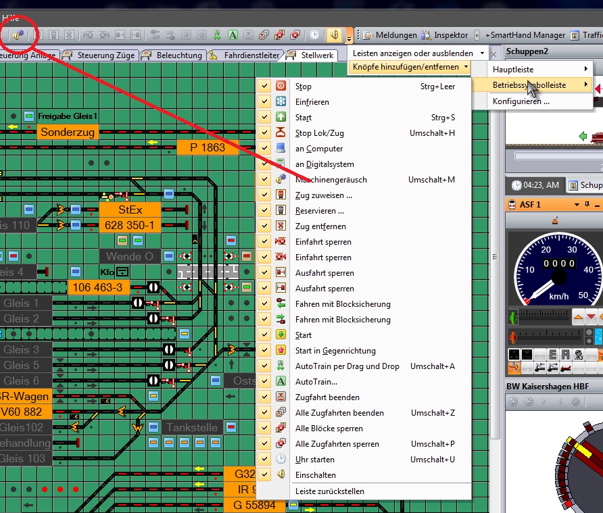603x513 pixels.
Task: Open the ASF 1 panel dropdown arrow
Action: point(577,204)
